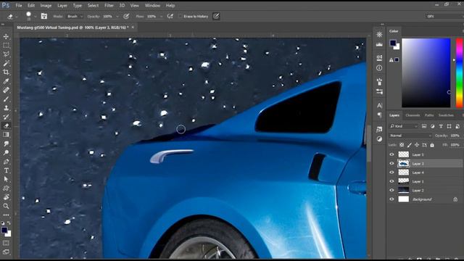Open the Opacity slider arrow in options bar

(x=117, y=17)
